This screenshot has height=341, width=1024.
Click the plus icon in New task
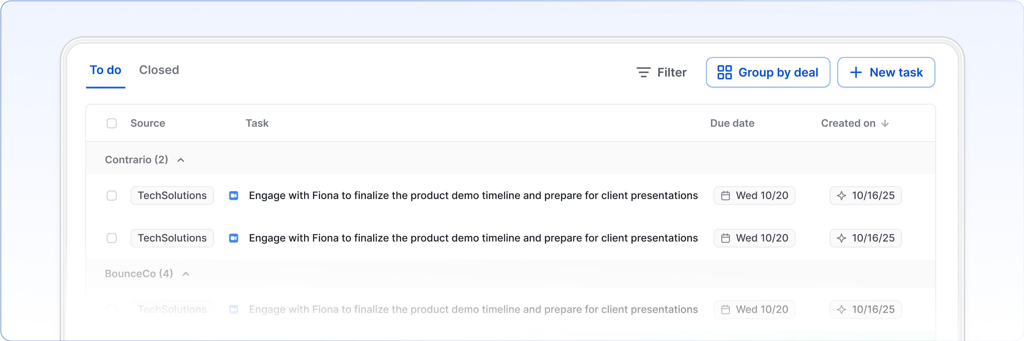(x=855, y=72)
